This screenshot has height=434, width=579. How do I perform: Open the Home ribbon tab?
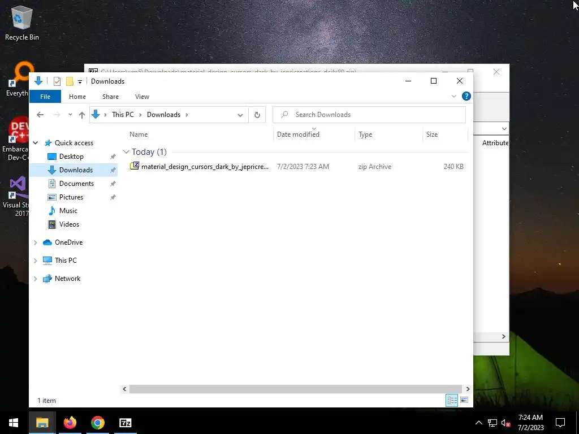pos(77,97)
